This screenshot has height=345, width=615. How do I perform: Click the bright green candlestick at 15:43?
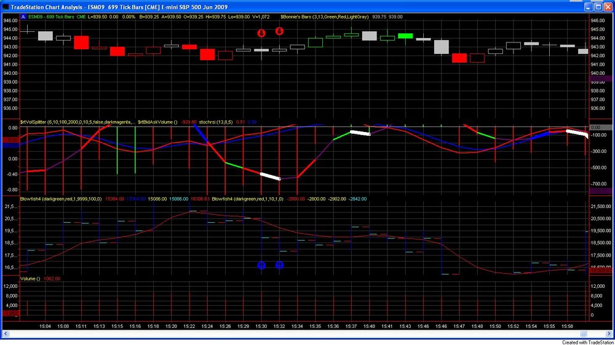[x=405, y=36]
